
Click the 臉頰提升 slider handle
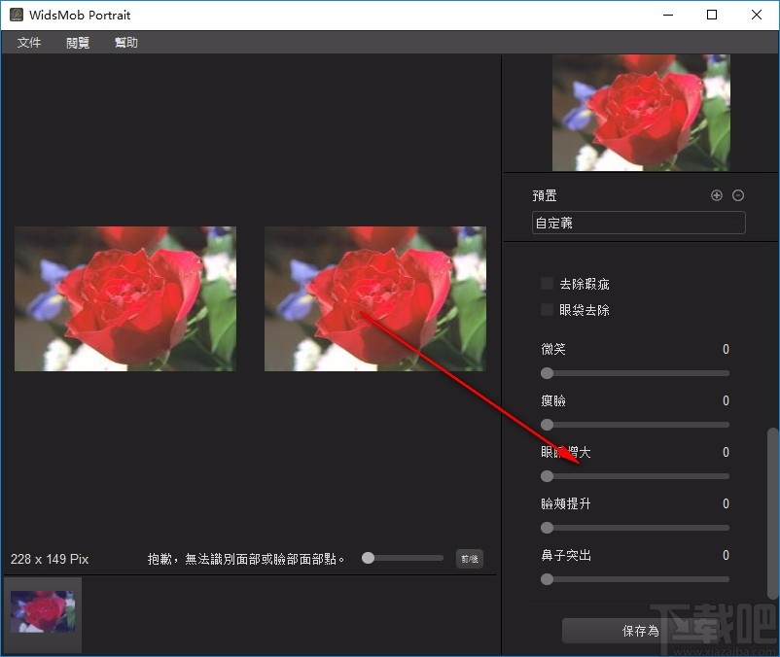pos(548,528)
